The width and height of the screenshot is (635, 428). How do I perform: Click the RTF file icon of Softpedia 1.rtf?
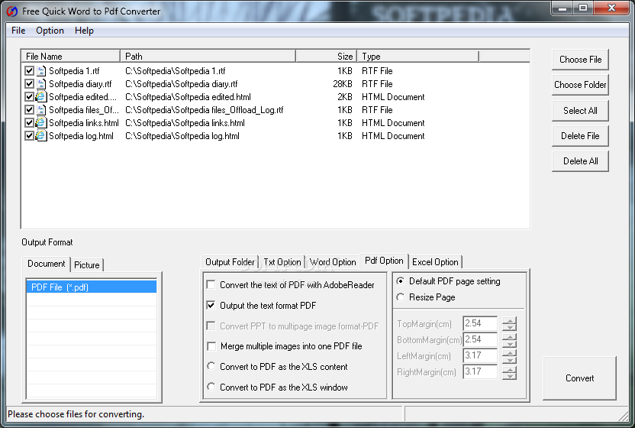pyautogui.click(x=41, y=71)
